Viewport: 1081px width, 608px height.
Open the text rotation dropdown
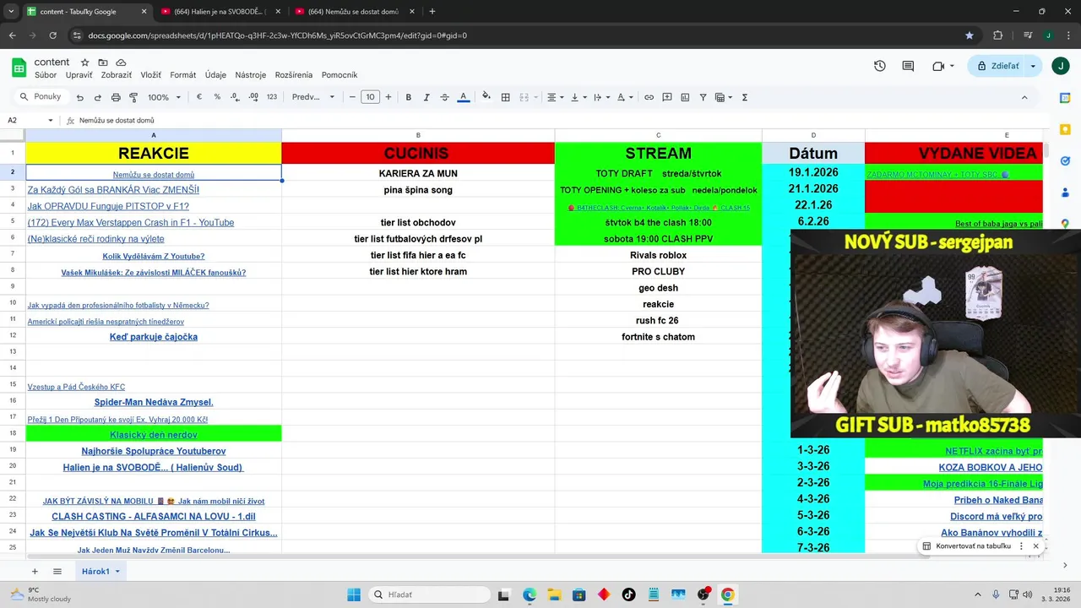click(624, 97)
